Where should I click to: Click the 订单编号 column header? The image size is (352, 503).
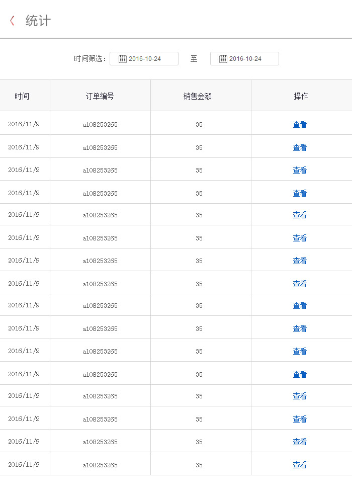(100, 96)
